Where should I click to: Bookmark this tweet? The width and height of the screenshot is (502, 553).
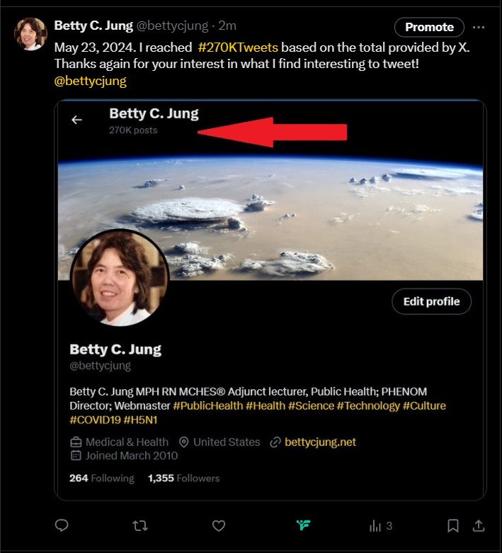click(x=453, y=525)
